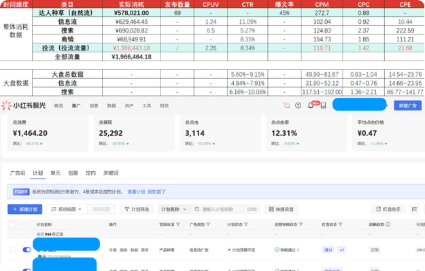Screen dimensions: 425x271
Task: Select the ¥578,021.00 spreadsheet cell
Action: coord(131,13)
